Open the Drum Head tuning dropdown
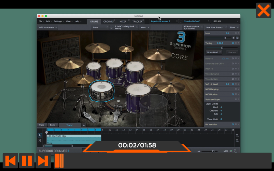The width and height of the screenshot is (274, 171). tap(214, 52)
